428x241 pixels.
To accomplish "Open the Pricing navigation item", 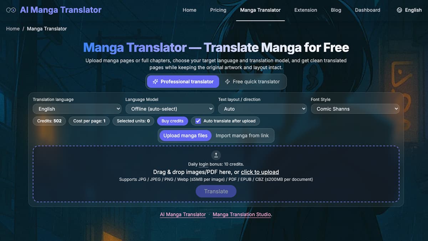I will pyautogui.click(x=218, y=10).
